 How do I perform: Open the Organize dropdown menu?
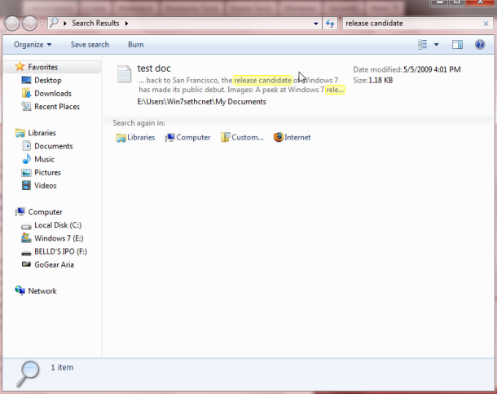[33, 44]
